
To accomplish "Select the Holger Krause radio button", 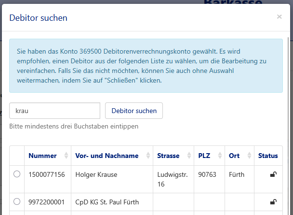I will (17, 174).
